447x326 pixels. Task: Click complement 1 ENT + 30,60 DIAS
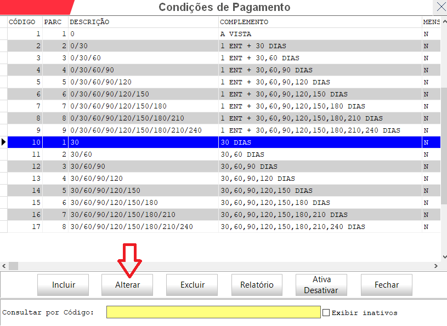point(320,58)
